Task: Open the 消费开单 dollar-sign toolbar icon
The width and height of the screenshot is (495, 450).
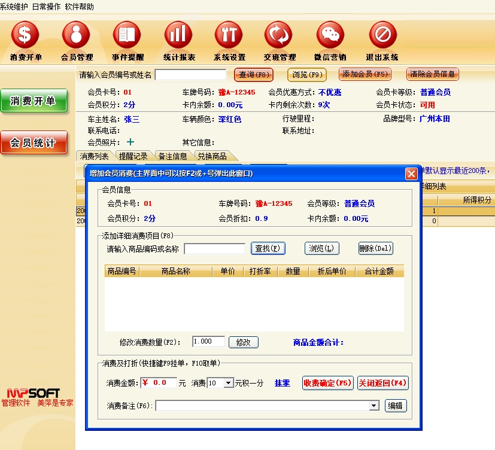Action: (25, 35)
